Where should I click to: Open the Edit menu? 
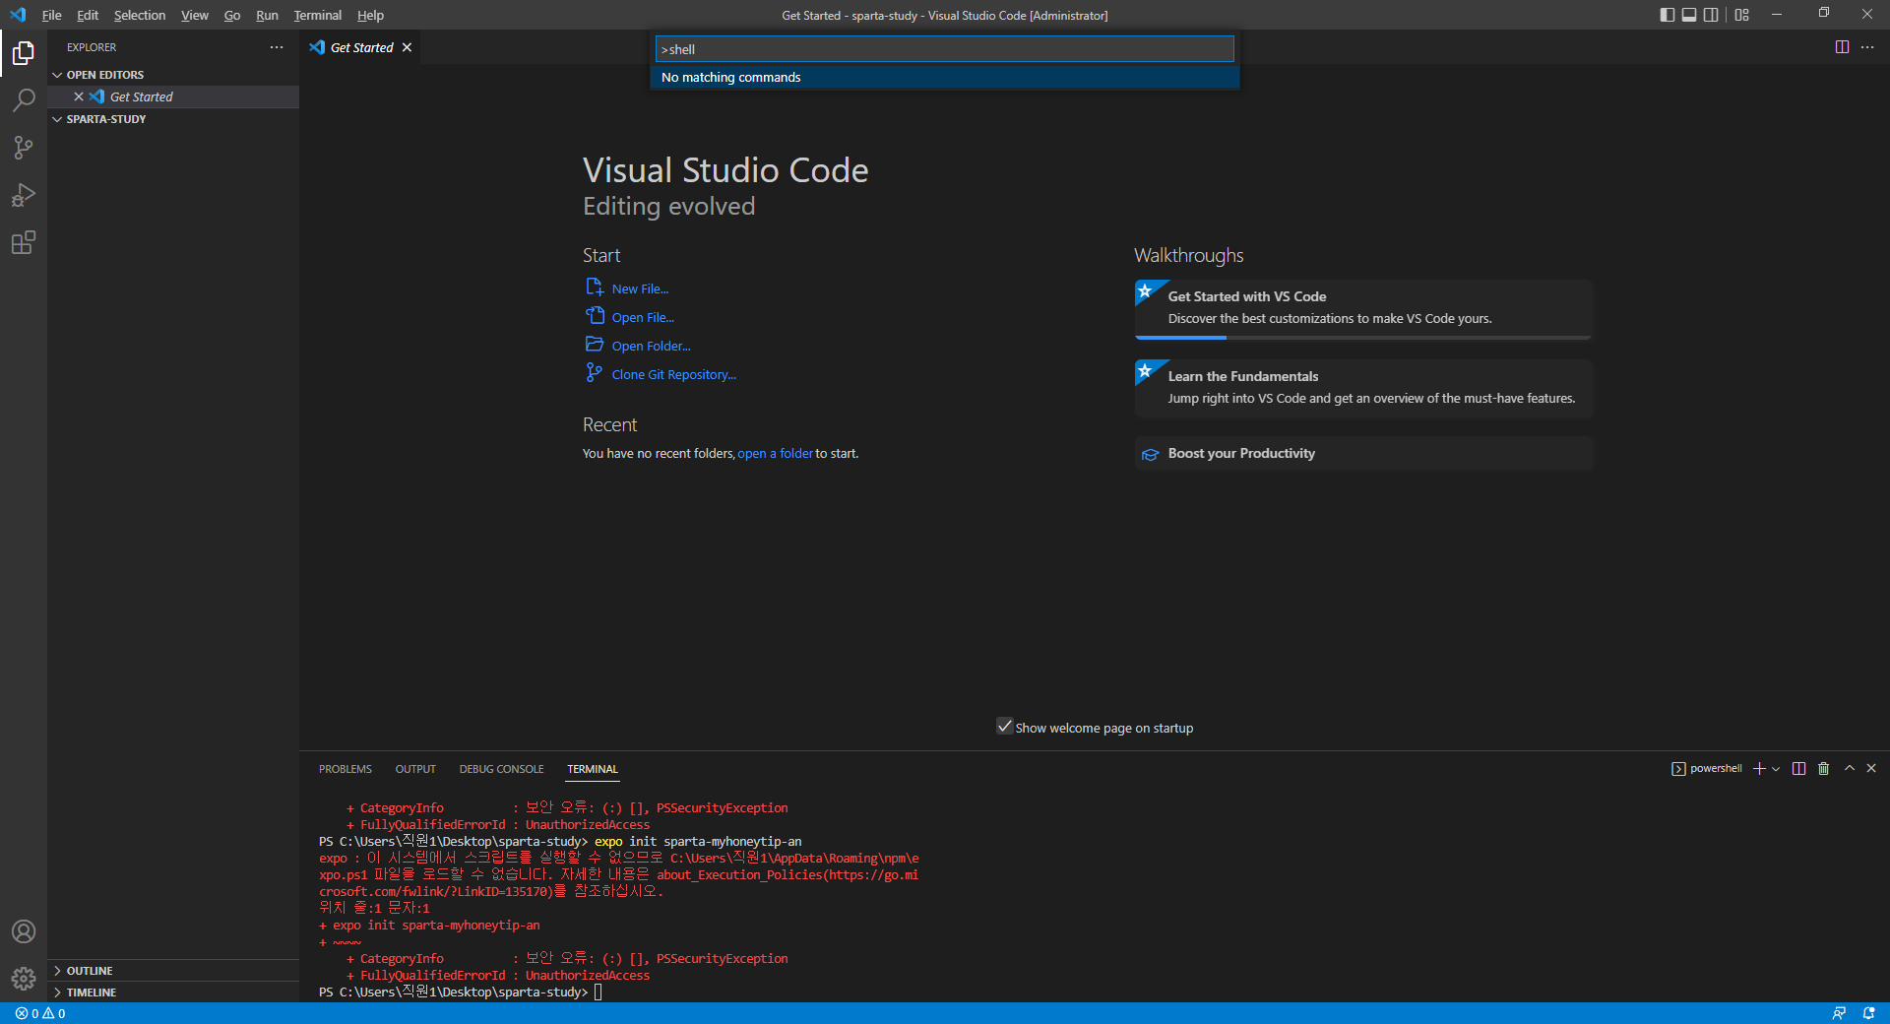(x=88, y=15)
